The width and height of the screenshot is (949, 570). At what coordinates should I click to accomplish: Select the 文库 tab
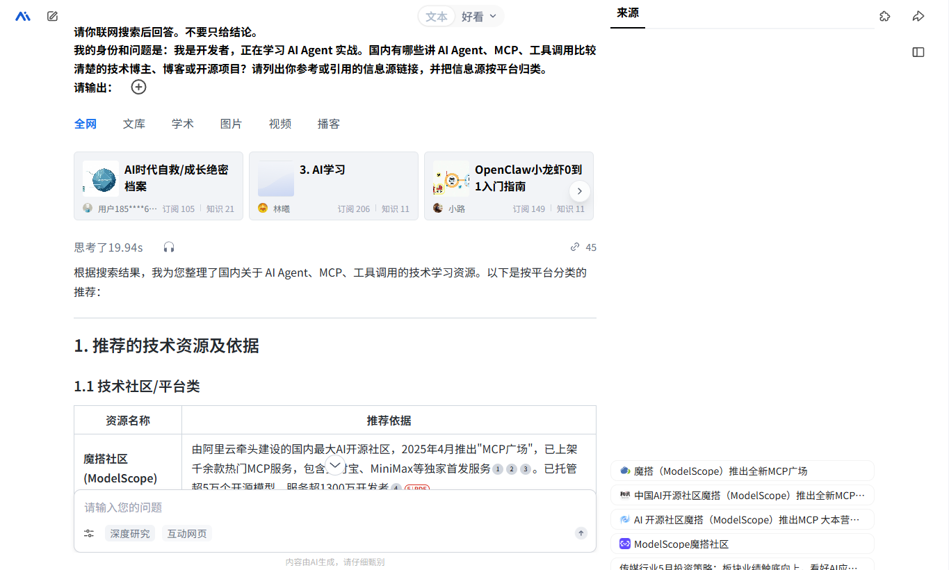click(134, 124)
